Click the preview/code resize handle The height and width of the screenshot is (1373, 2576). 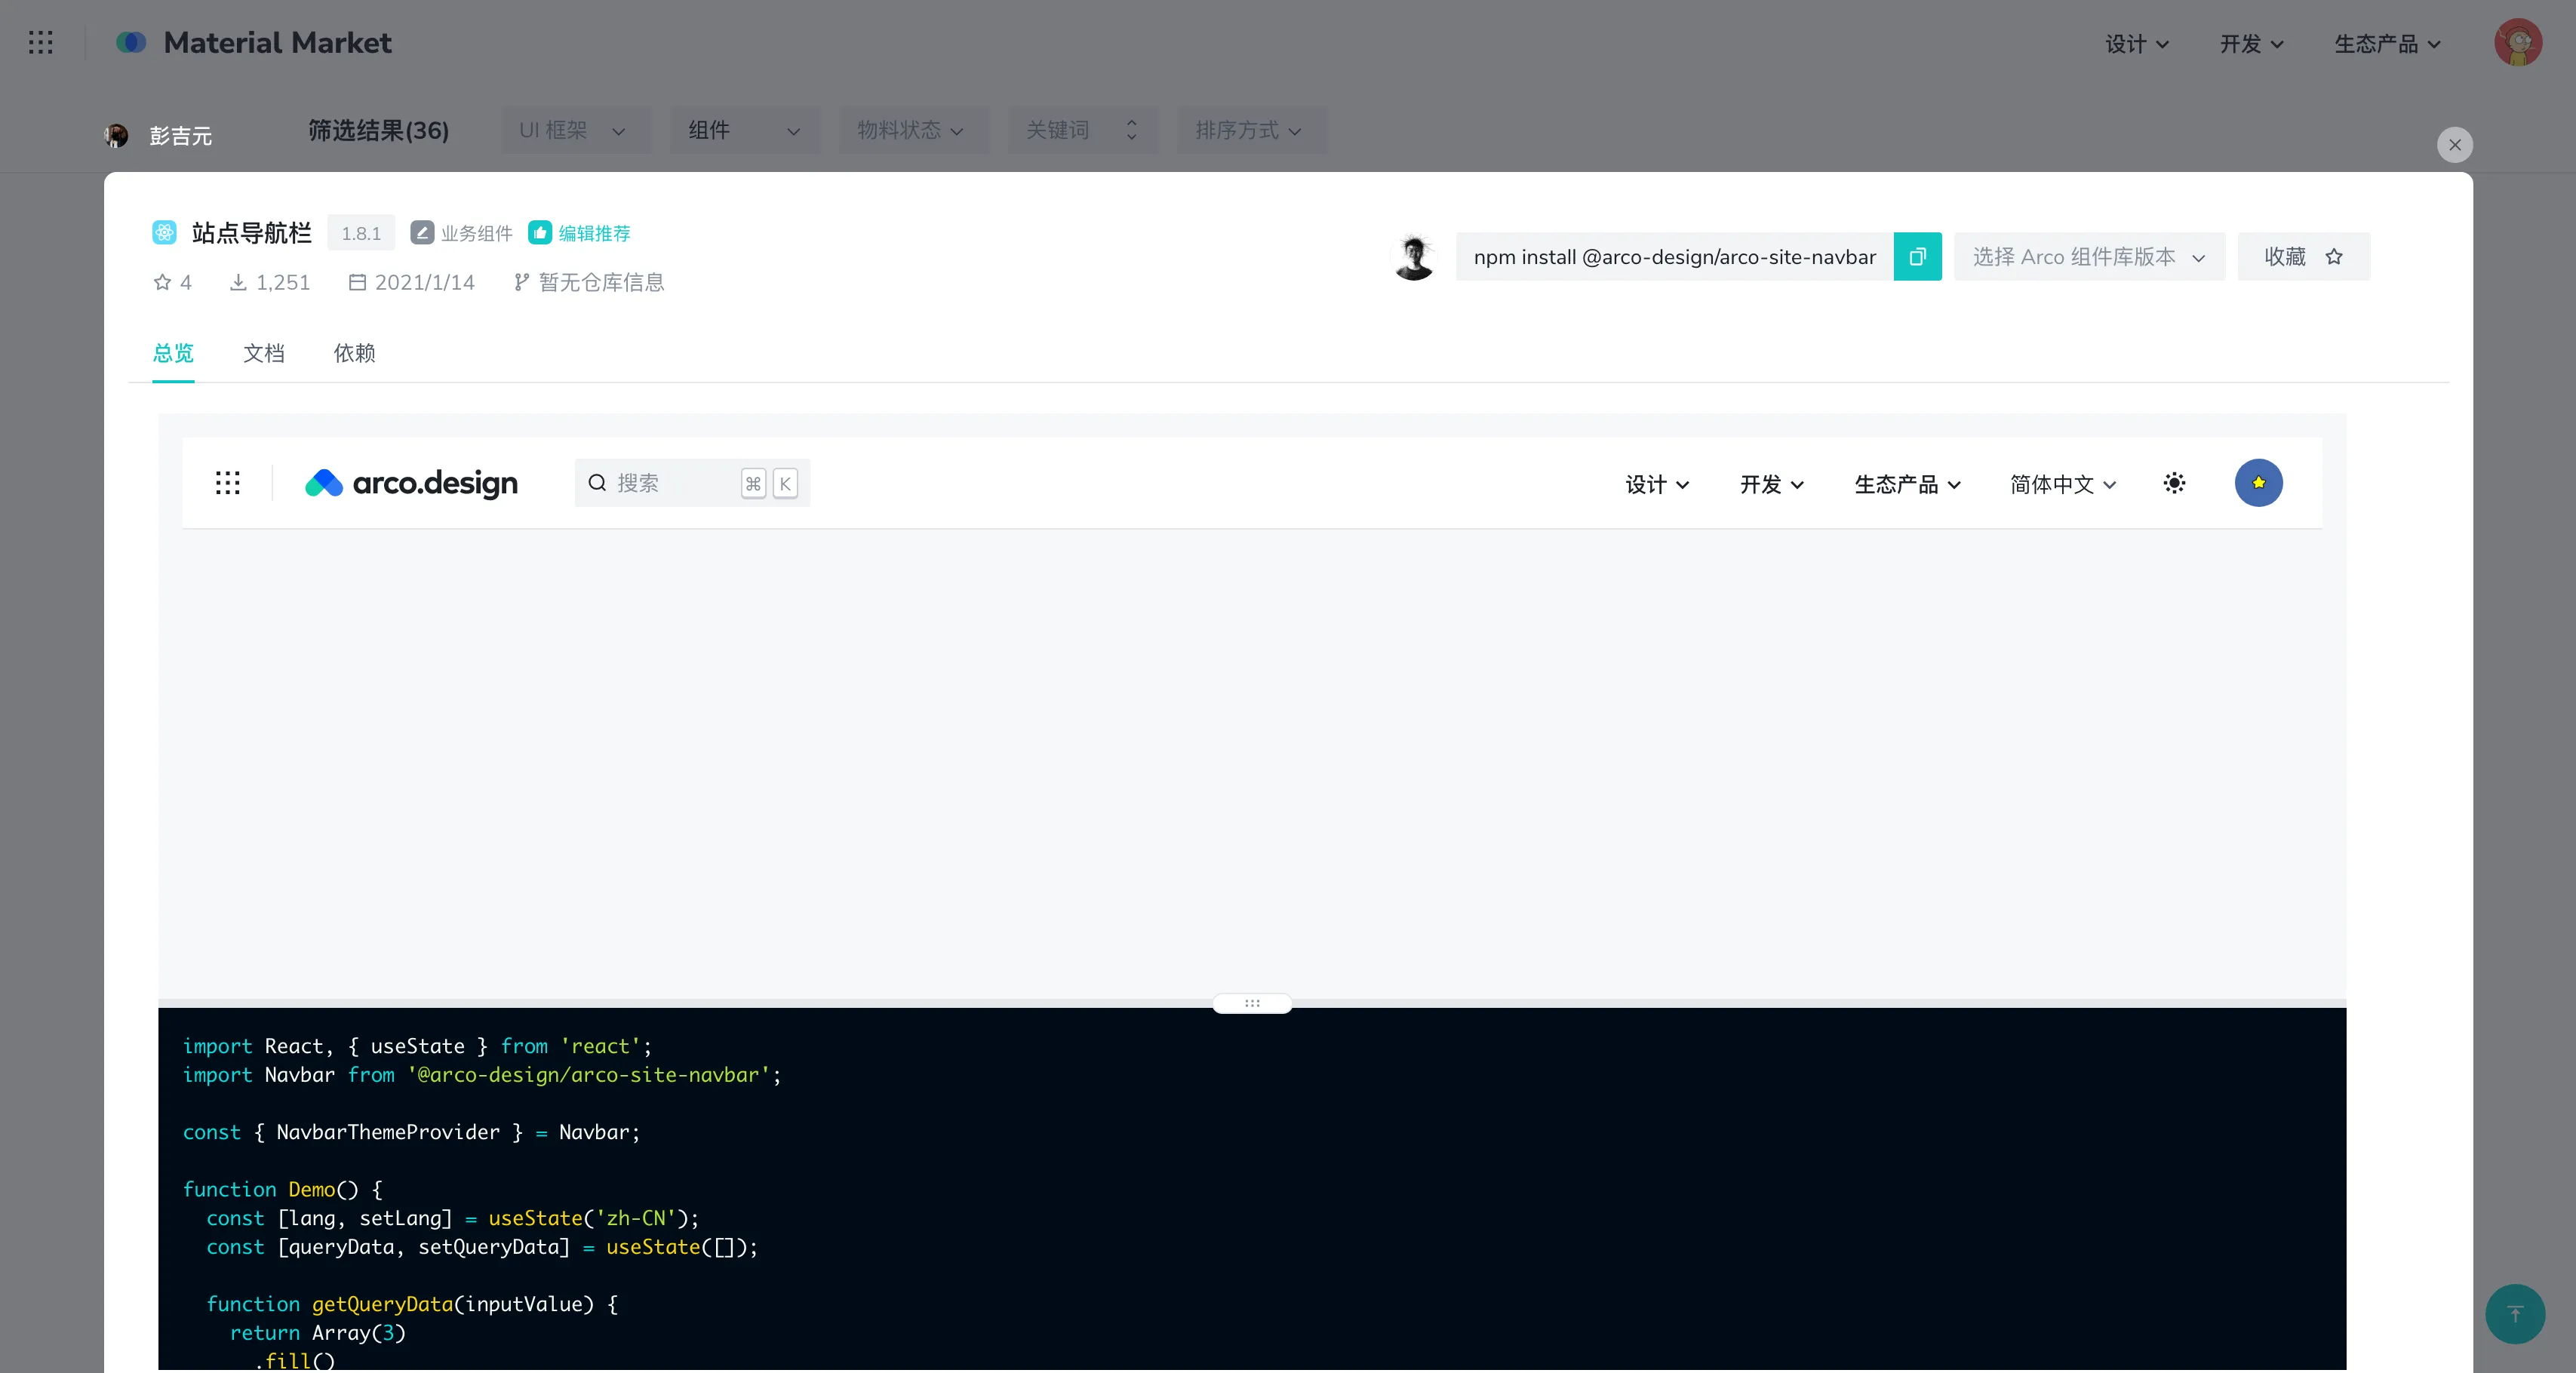(1251, 1003)
